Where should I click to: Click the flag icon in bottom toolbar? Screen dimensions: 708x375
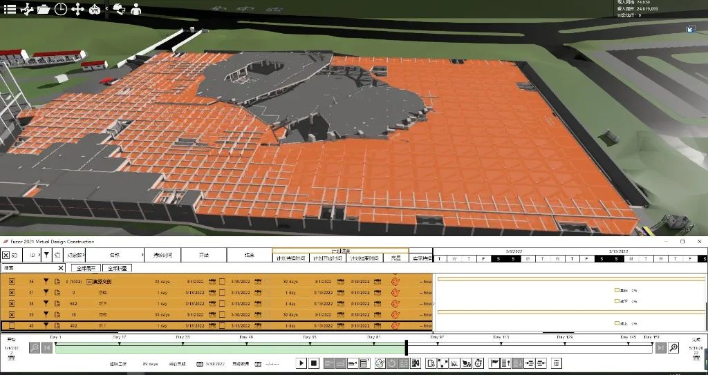(494, 363)
